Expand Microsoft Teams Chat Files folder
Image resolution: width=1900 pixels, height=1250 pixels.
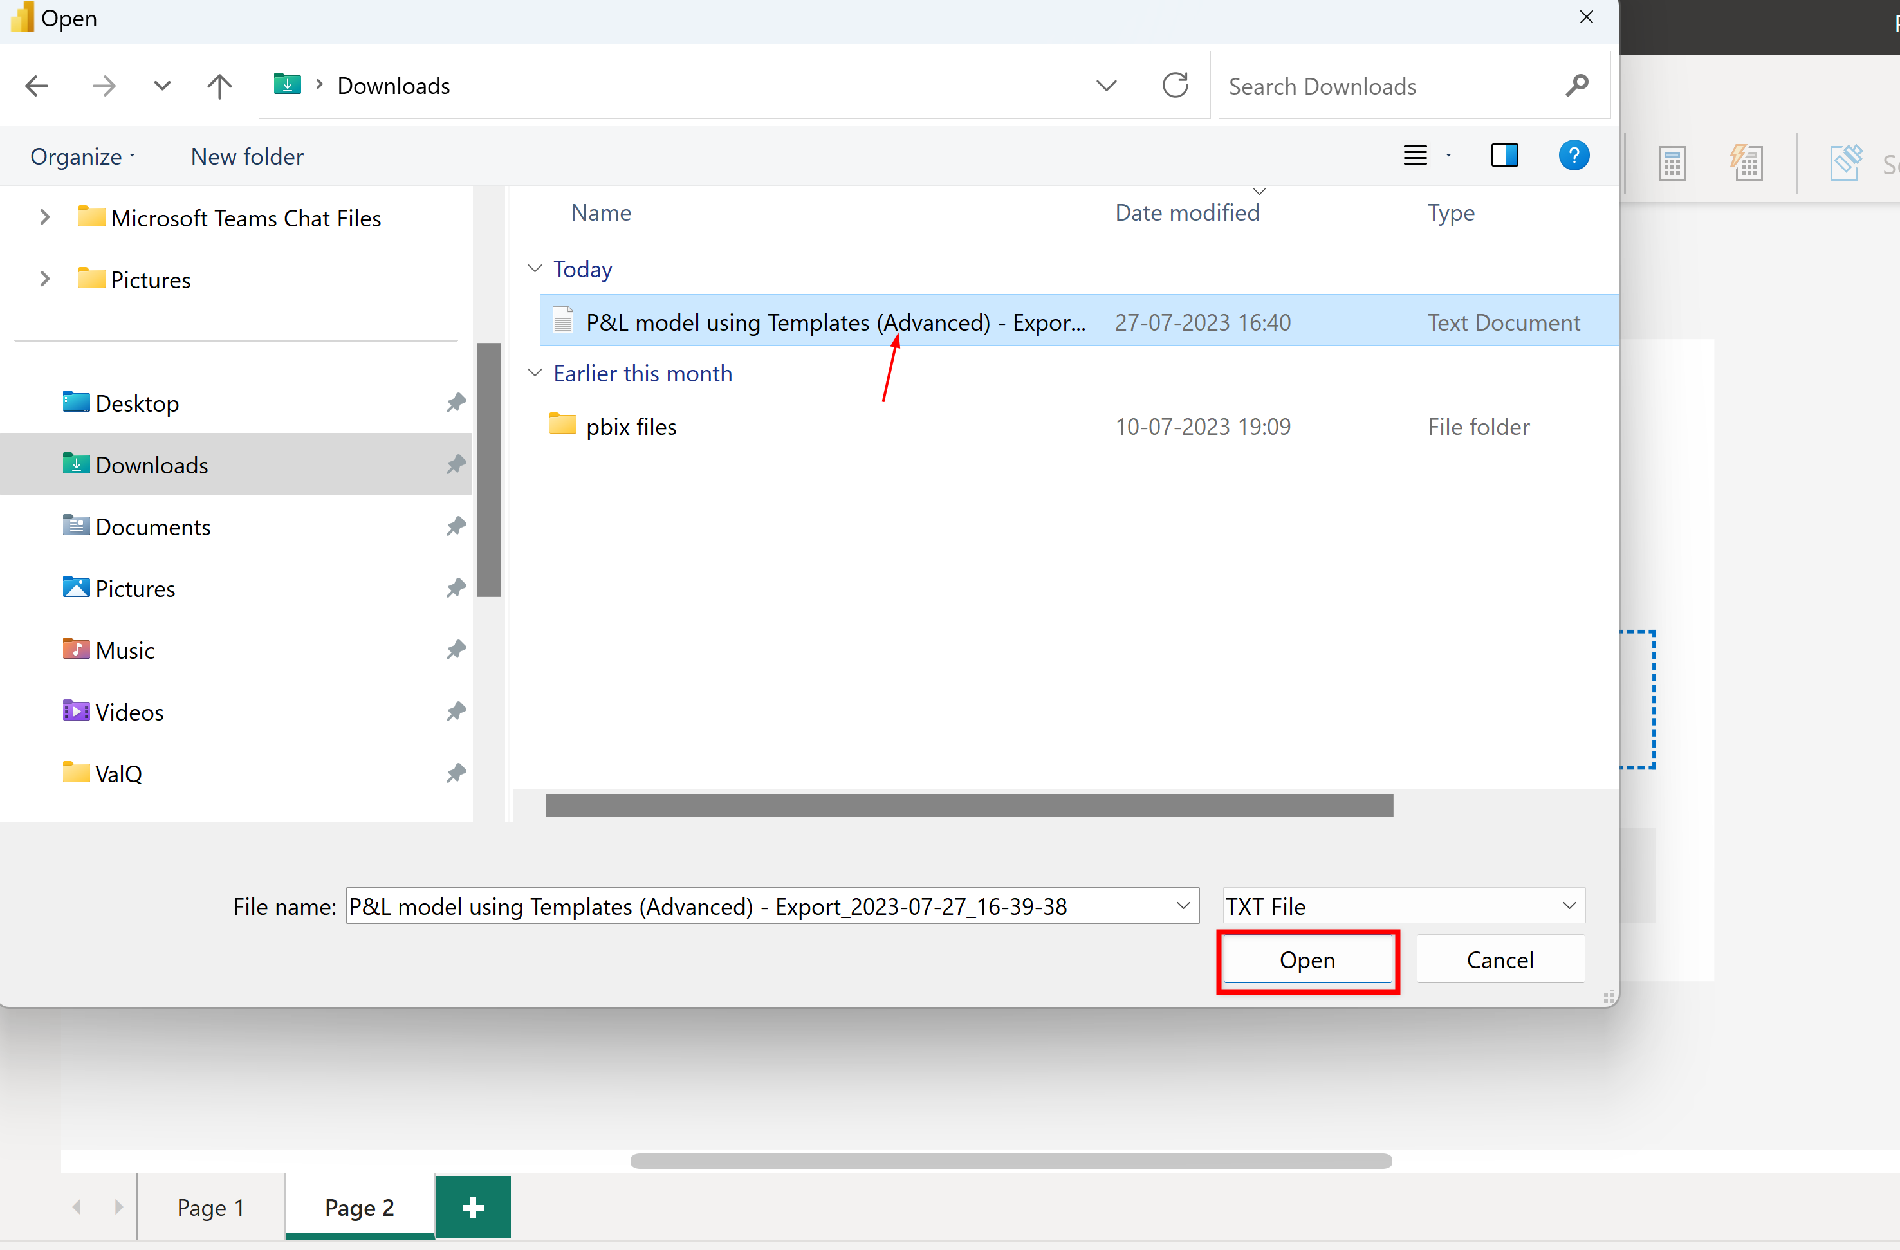coord(44,218)
